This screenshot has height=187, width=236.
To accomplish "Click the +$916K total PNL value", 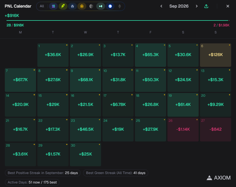I will (x=12, y=16).
